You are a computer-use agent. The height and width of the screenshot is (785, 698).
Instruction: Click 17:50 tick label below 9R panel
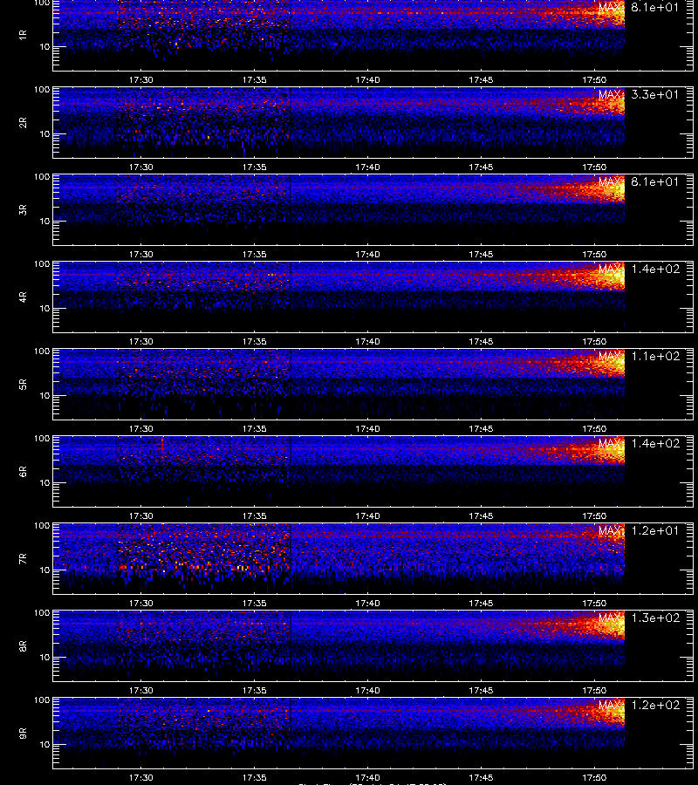(594, 777)
